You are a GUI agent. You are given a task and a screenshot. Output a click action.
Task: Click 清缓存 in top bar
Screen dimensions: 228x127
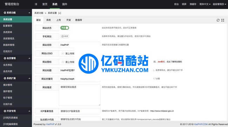pos(193,4)
